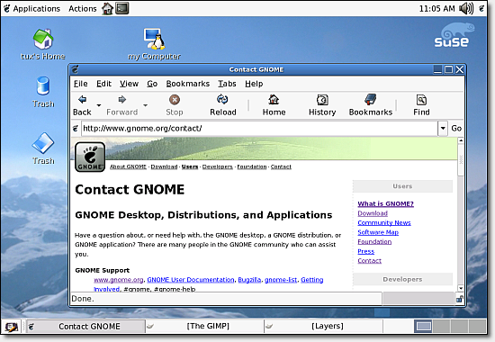
Task: Click the Reload toolbar icon
Action: tap(222, 100)
